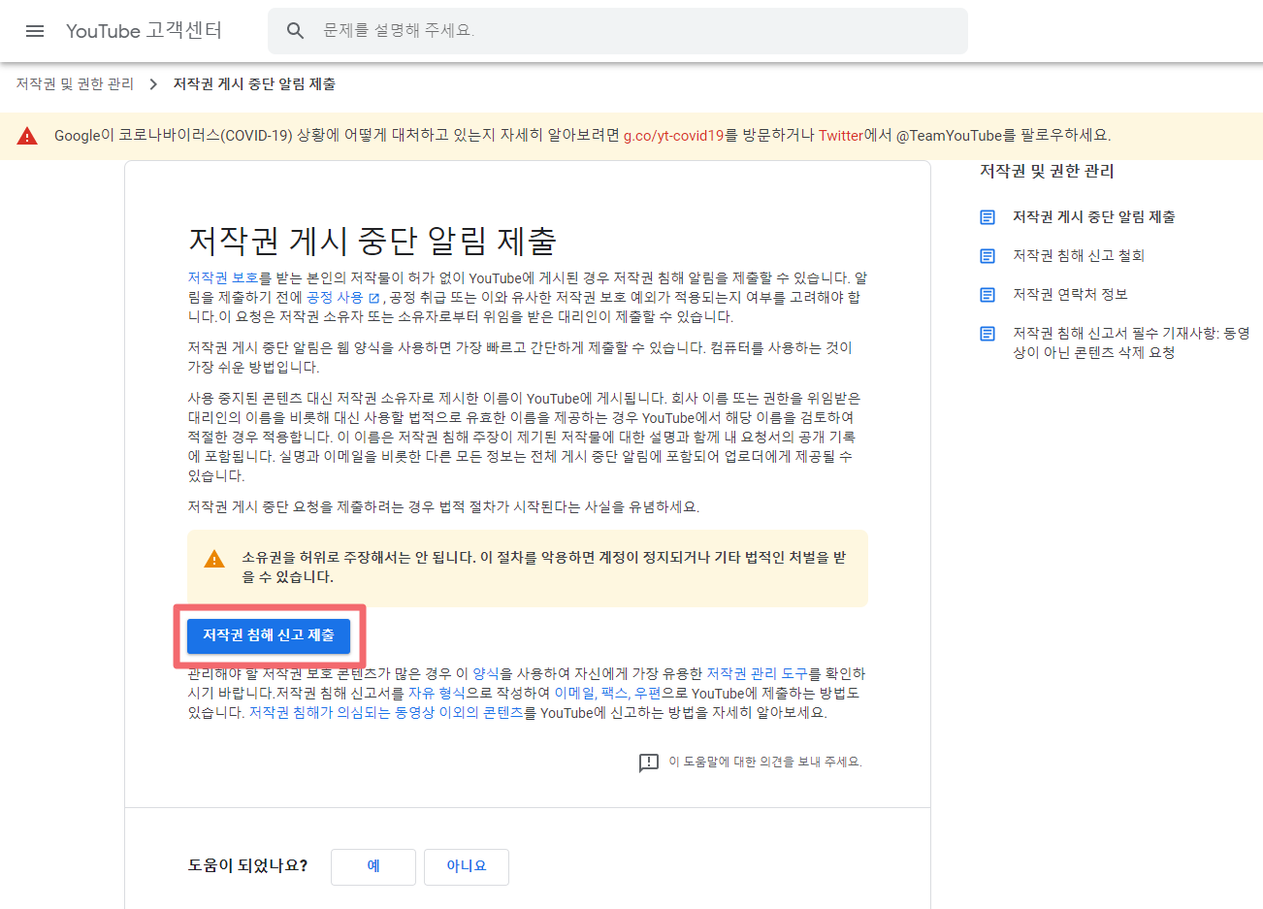Click the search magnifier icon
This screenshot has height=909, width=1263.
(x=296, y=31)
